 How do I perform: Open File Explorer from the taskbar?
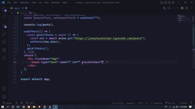click(34, 107)
